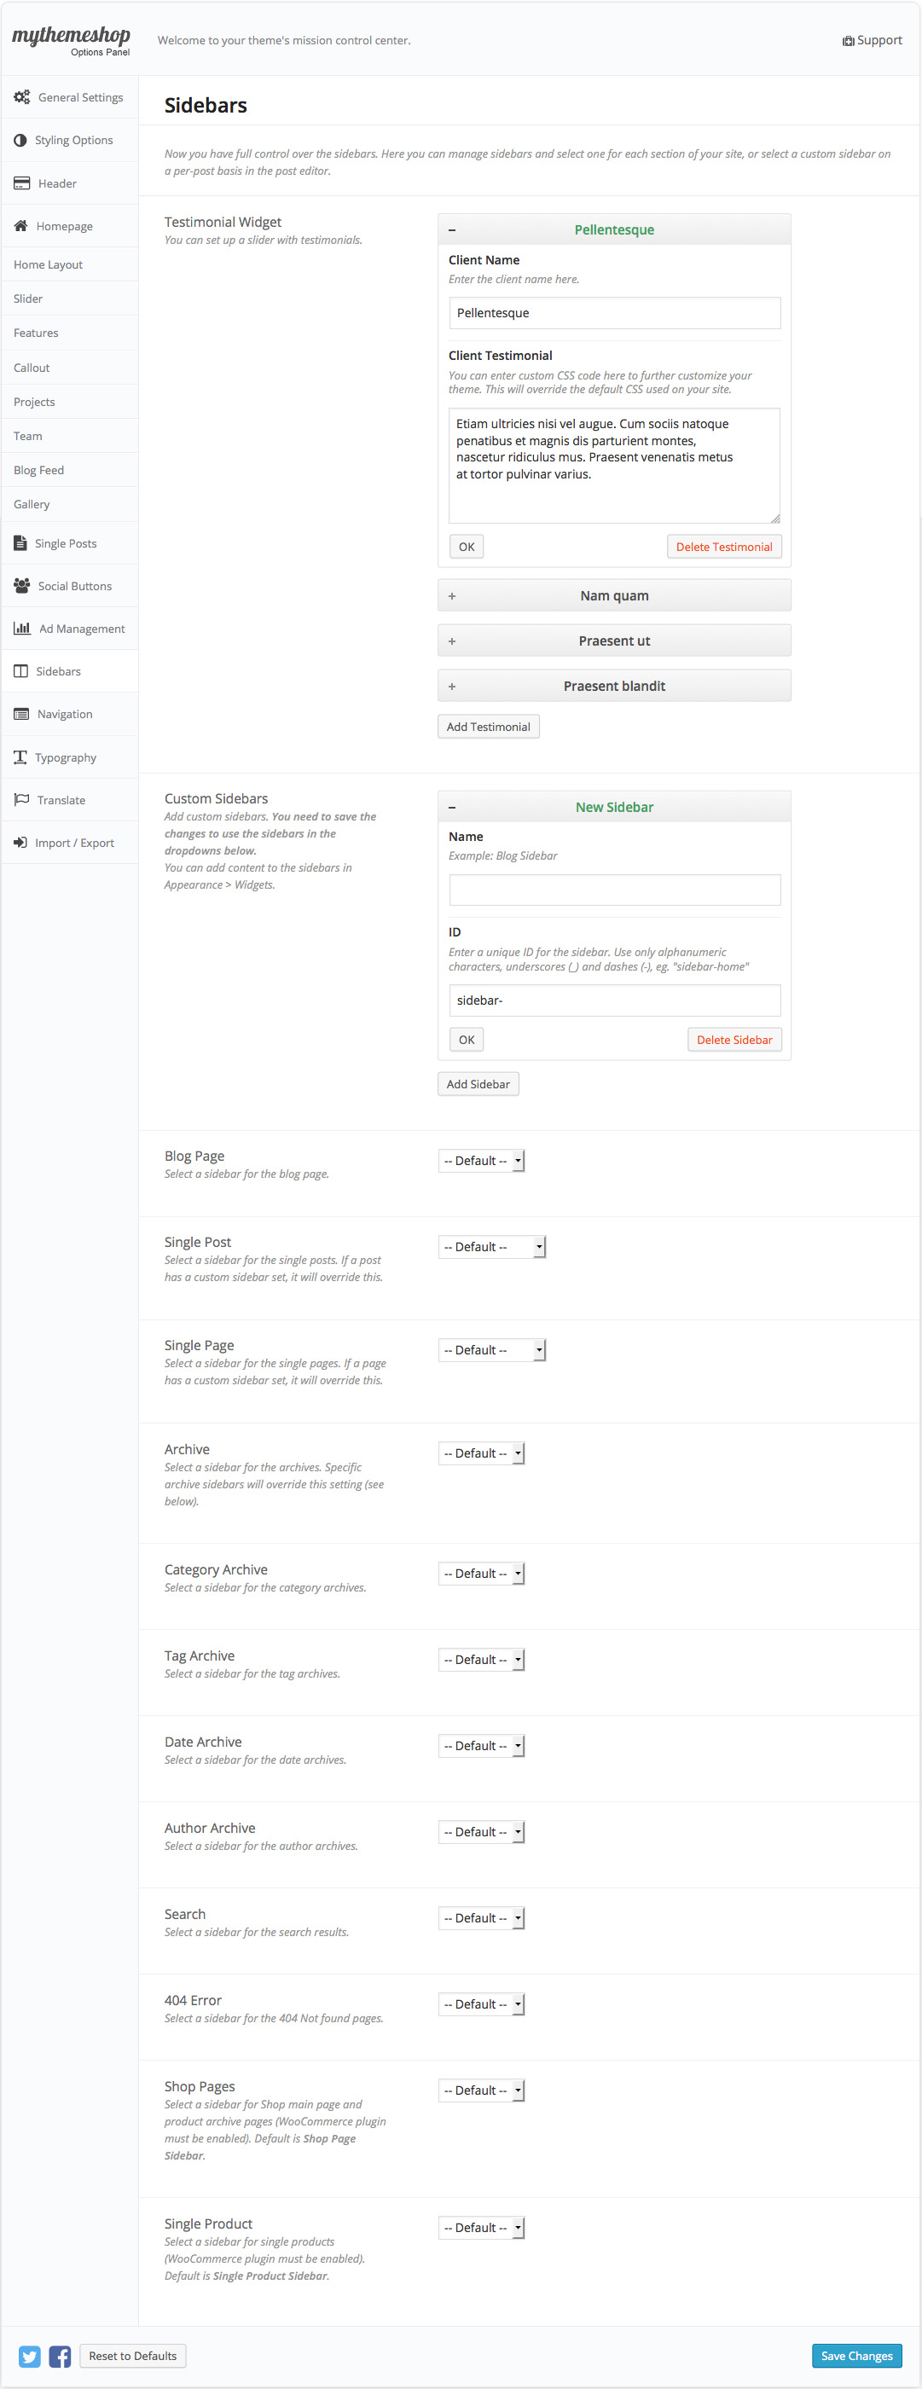Click the Single Posts document icon

20,543
